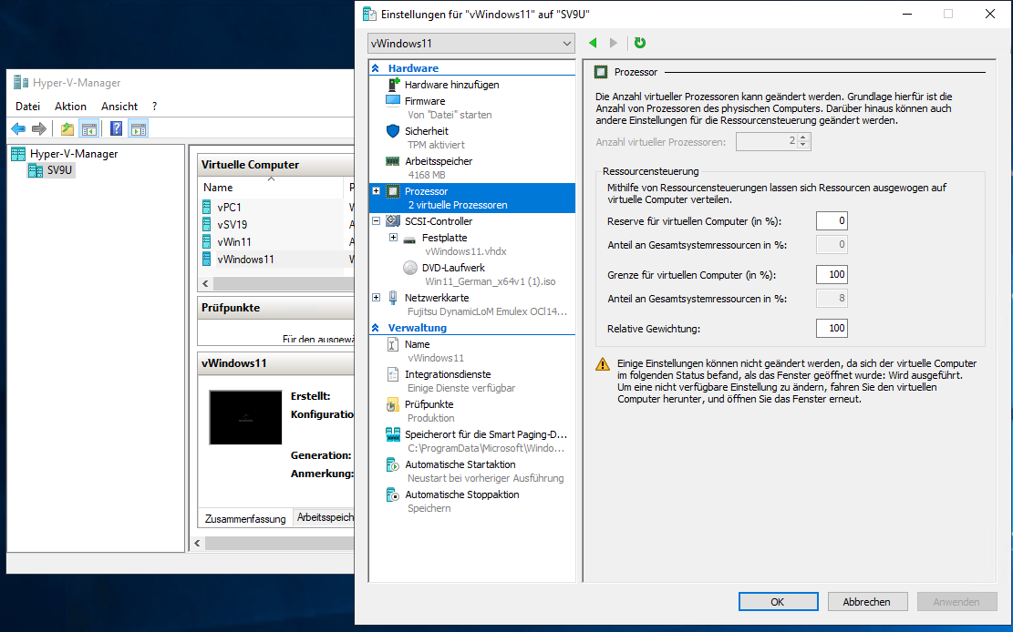Click the Abbrechen button
Viewport: 1013px width, 632px height.
[866, 601]
